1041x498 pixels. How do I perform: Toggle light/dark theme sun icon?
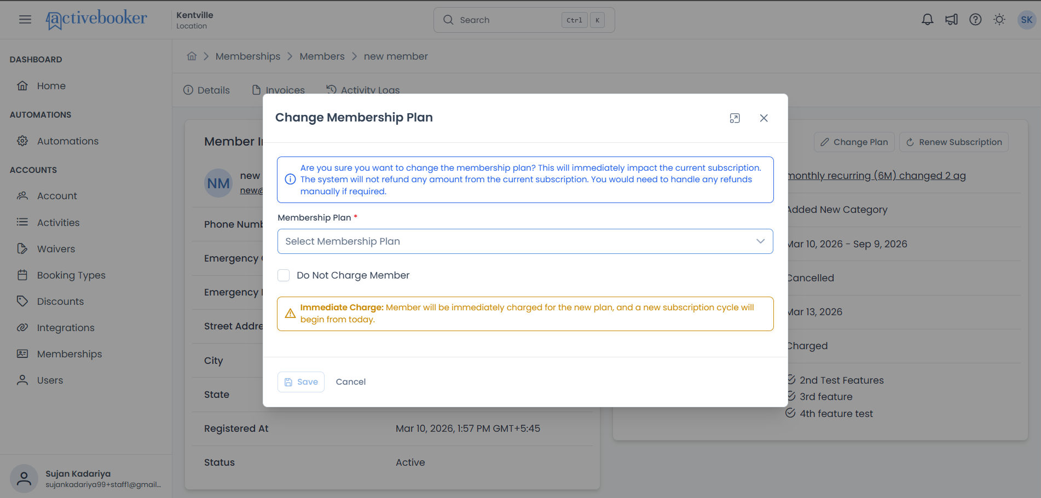[x=999, y=20]
